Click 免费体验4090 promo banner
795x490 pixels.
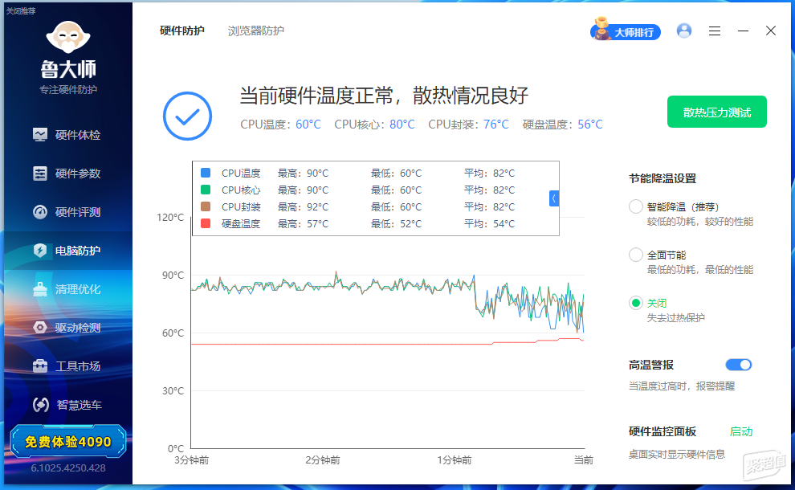click(x=68, y=441)
